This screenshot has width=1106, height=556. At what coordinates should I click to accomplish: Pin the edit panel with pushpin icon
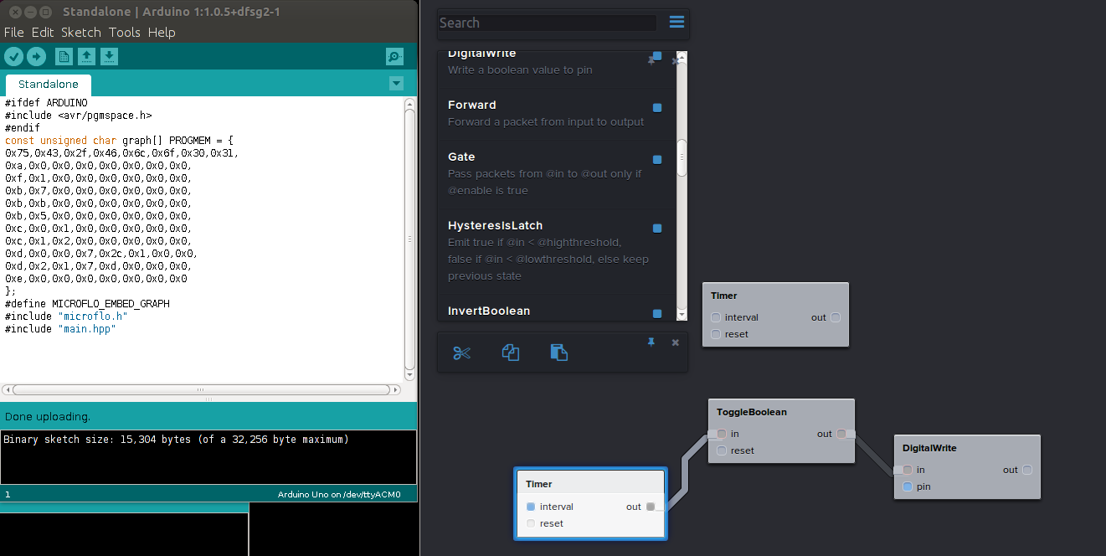[x=651, y=342]
